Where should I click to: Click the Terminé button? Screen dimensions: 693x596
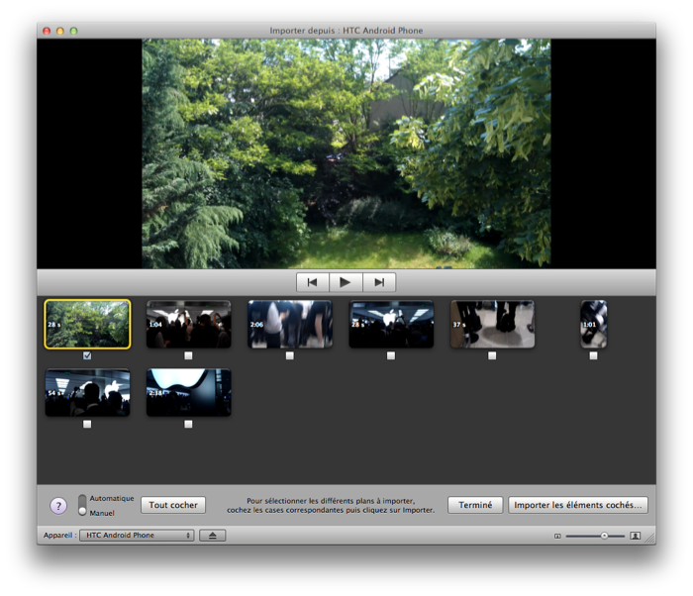475,505
